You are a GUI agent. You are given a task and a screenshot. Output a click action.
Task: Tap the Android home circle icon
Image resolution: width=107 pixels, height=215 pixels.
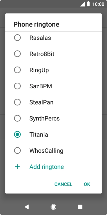tap(53, 207)
